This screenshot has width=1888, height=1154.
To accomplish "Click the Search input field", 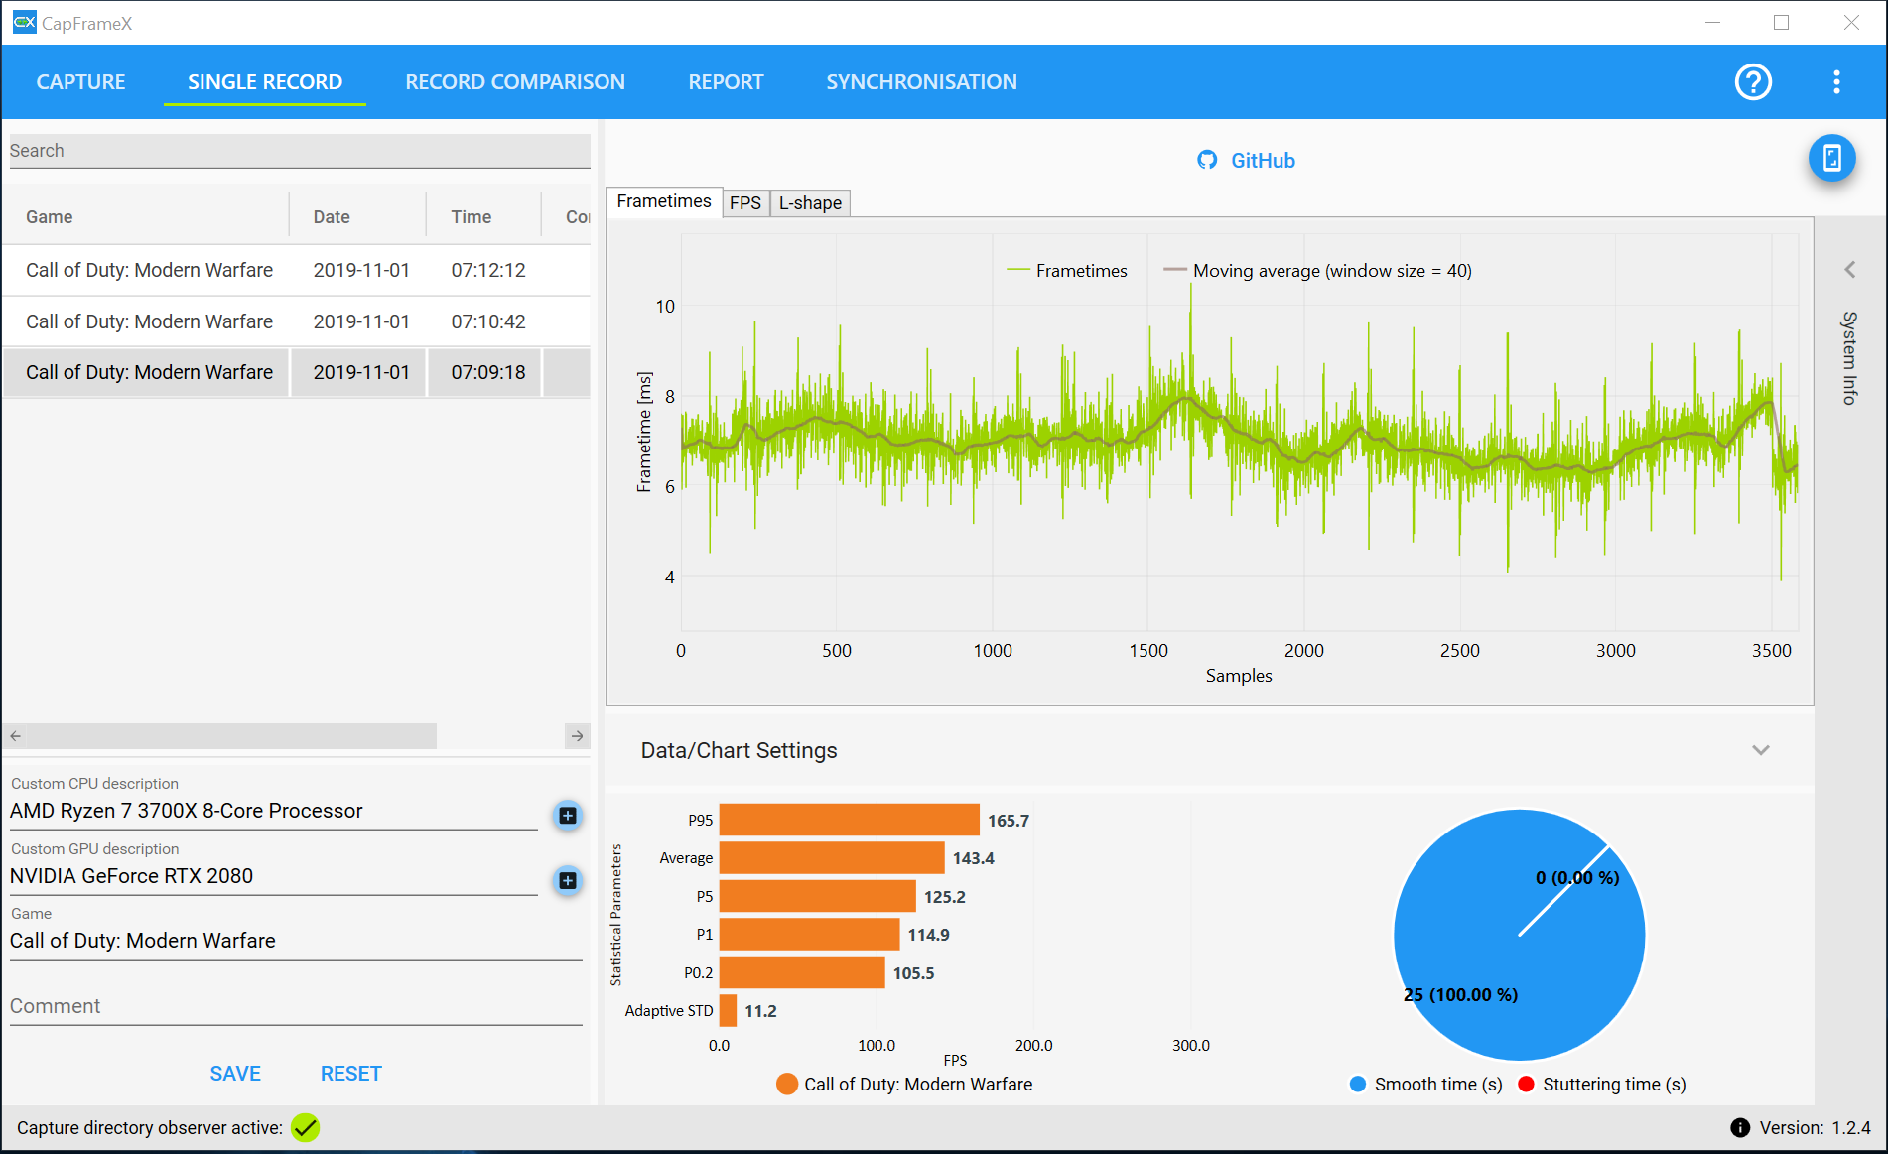I will pyautogui.click(x=300, y=151).
